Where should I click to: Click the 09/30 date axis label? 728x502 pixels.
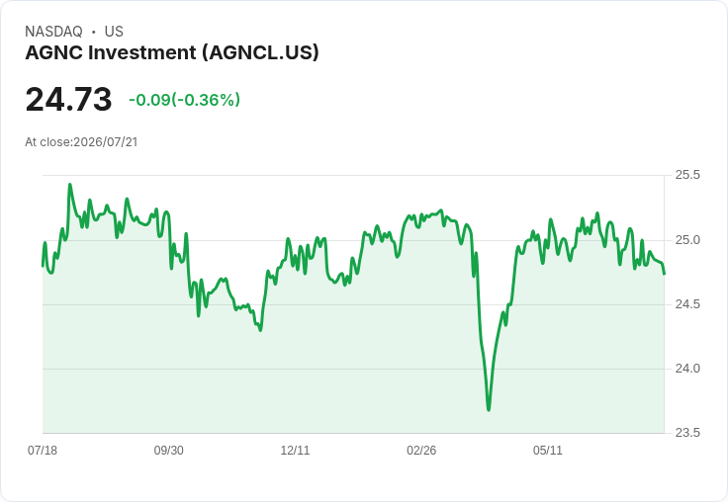[x=168, y=450]
